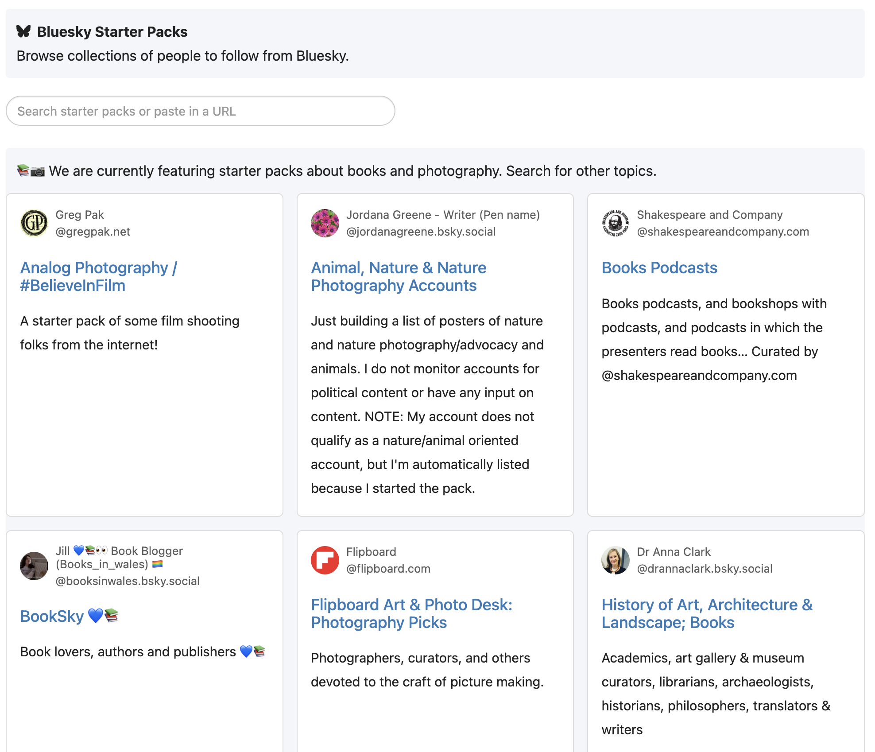Image resolution: width=875 pixels, height=752 pixels.
Task: Open Analog Photography / #BelieveInFilm starter pack
Action: (x=99, y=276)
